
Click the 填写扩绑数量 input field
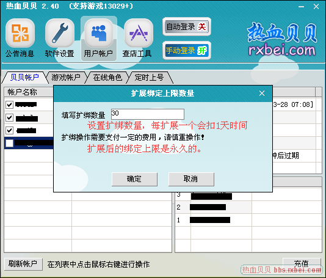click(148, 114)
